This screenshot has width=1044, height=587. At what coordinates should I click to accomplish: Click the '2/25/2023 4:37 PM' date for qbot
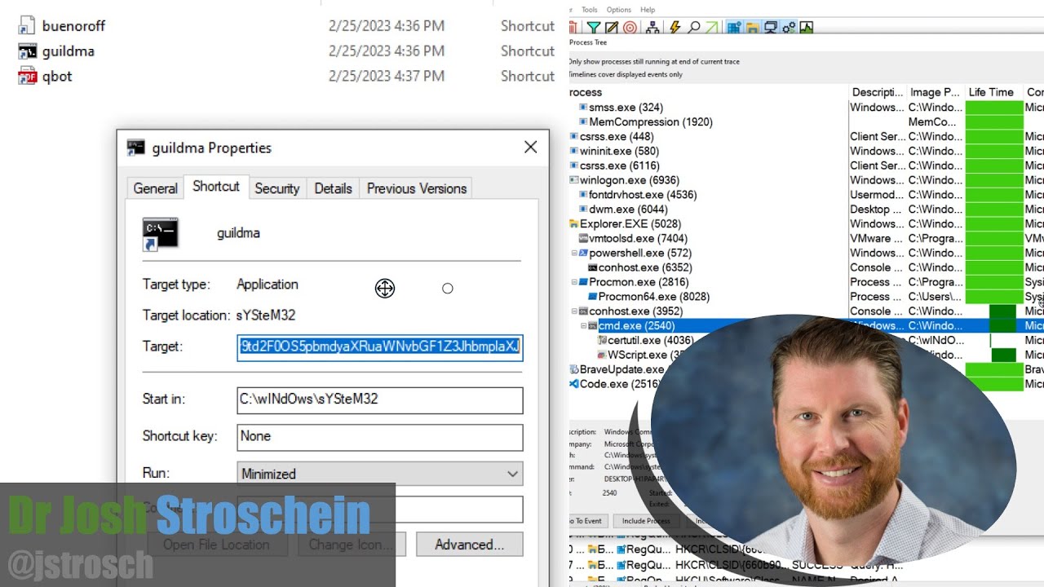(387, 76)
